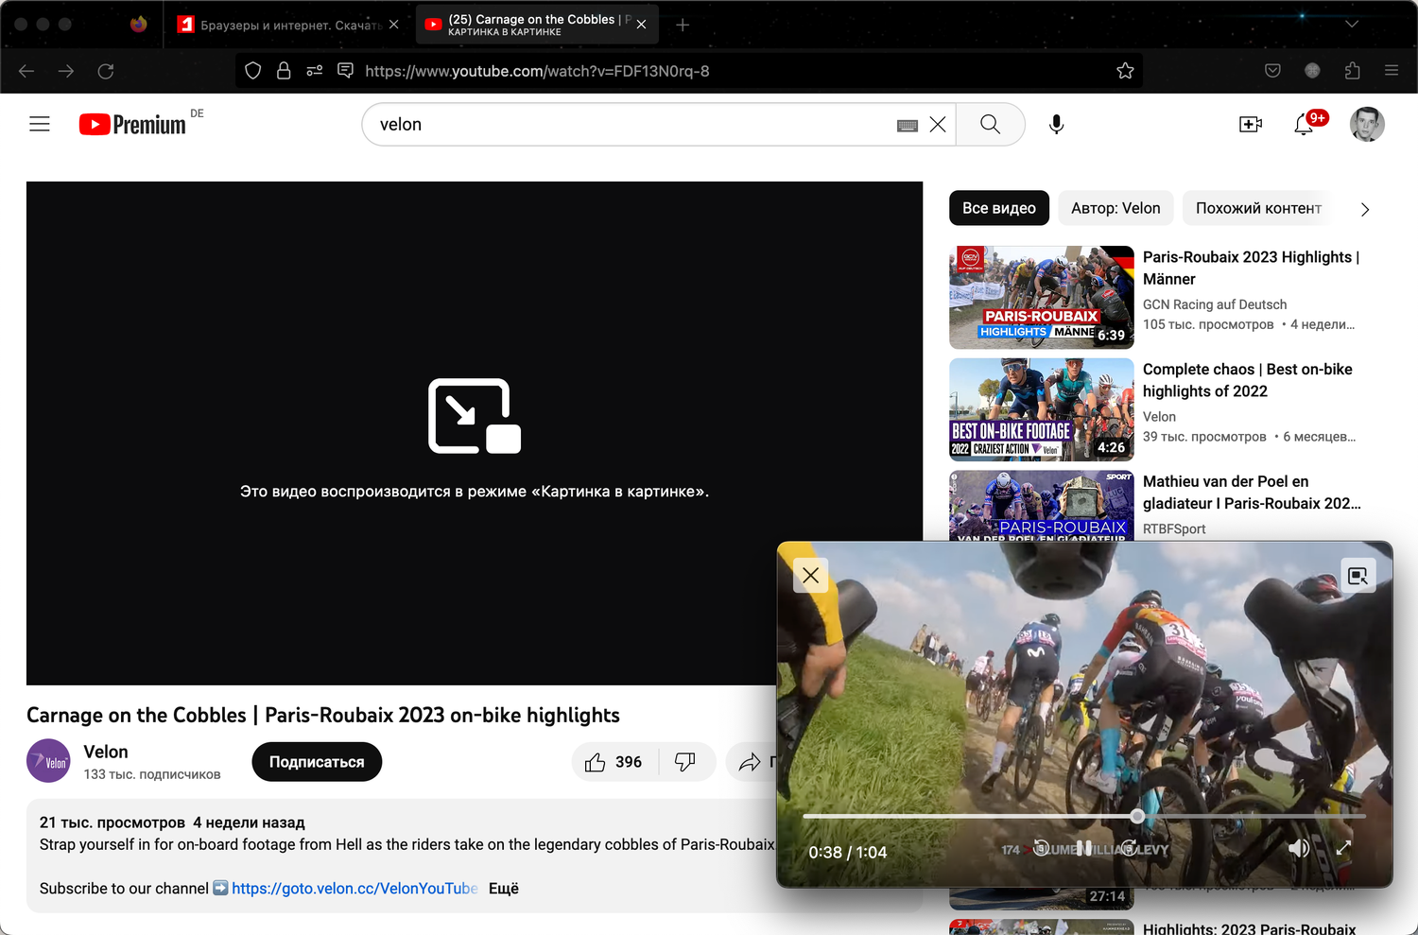Open the goto.velon.cc/VelonYouTube link
Image resolution: width=1418 pixels, height=935 pixels.
[354, 889]
